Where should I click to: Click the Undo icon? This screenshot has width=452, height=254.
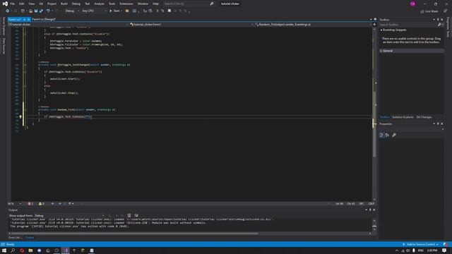(49, 11)
